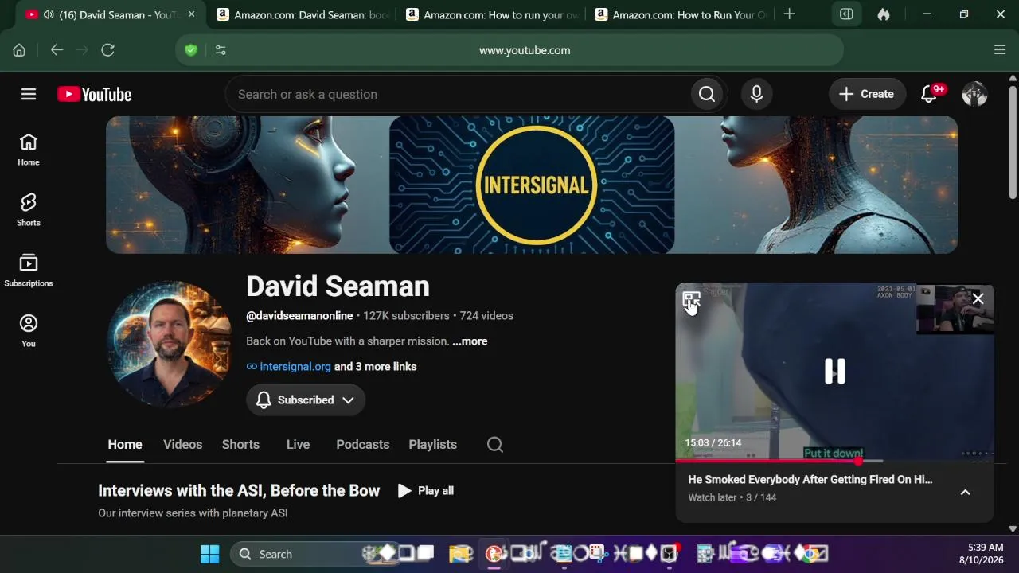Expand channel description with ...more
1019x573 pixels.
click(x=470, y=341)
